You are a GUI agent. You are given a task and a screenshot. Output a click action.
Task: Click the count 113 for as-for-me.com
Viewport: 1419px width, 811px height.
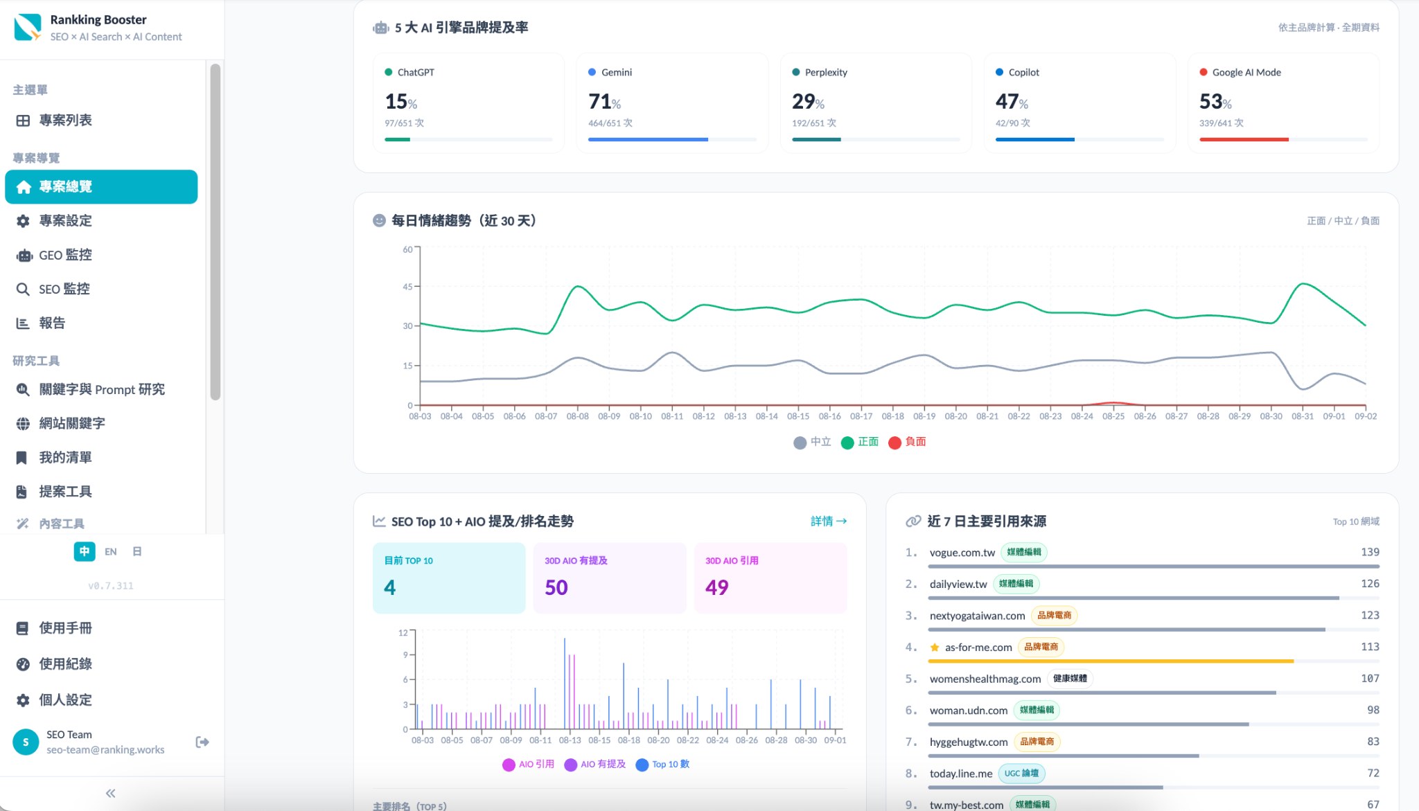(x=1370, y=647)
